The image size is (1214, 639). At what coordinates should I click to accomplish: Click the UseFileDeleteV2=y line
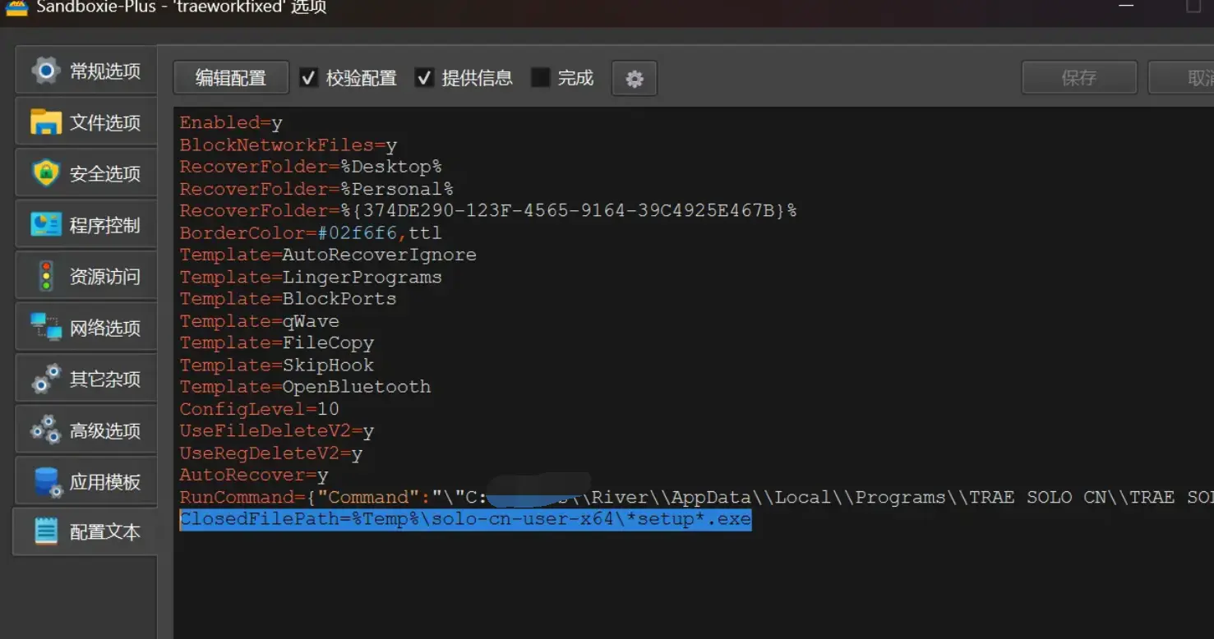click(277, 431)
